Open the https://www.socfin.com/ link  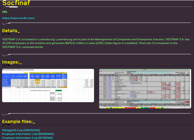tap(19, 18)
